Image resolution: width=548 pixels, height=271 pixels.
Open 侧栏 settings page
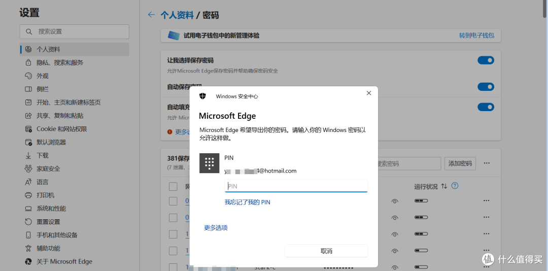(75, 89)
